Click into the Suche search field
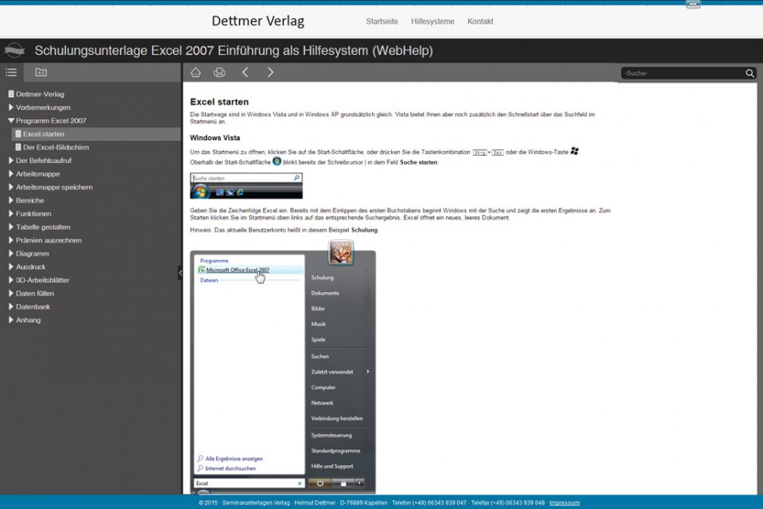763x509 pixels. coord(682,73)
